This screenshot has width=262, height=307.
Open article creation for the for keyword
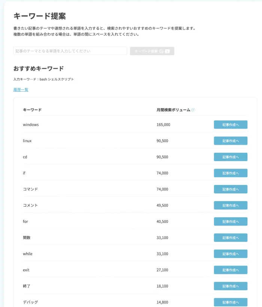(x=230, y=221)
